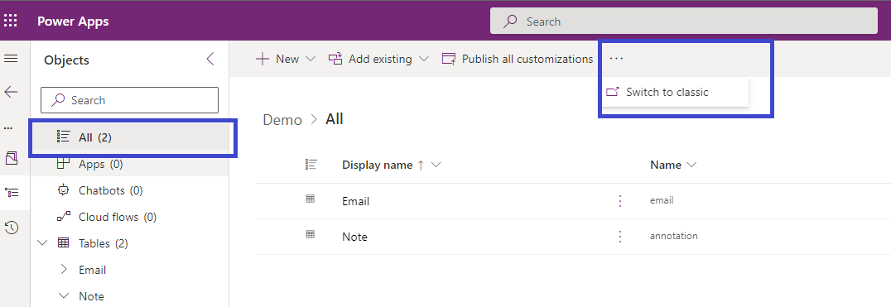Open the Note row in the table
Viewport: 891px width, 307px height.
(x=354, y=237)
